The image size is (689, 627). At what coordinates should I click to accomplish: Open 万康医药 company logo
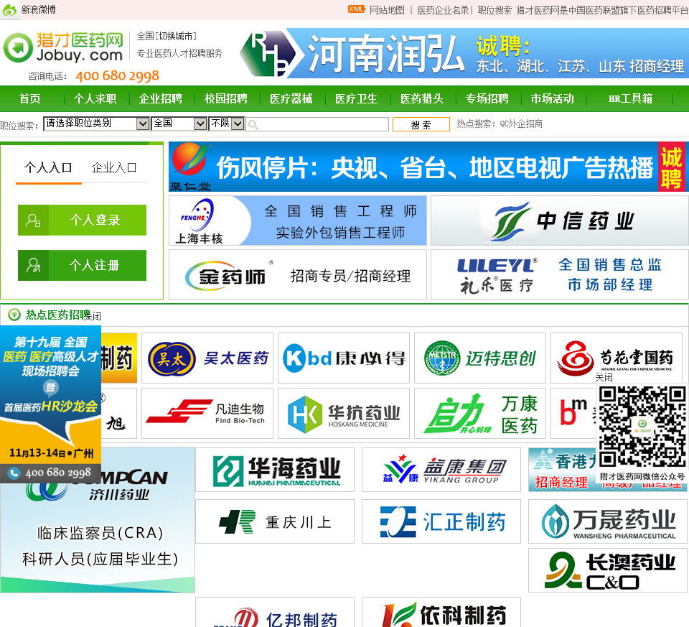click(x=480, y=413)
